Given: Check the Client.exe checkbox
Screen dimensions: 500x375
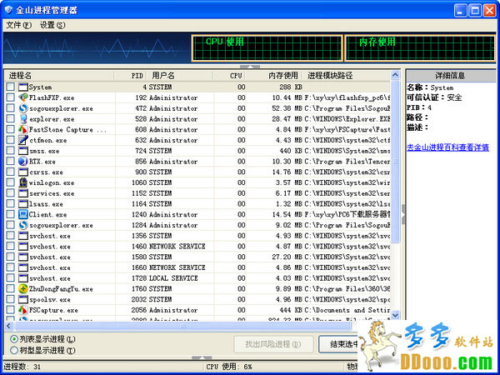Looking at the screenshot, I should pyautogui.click(x=11, y=214).
